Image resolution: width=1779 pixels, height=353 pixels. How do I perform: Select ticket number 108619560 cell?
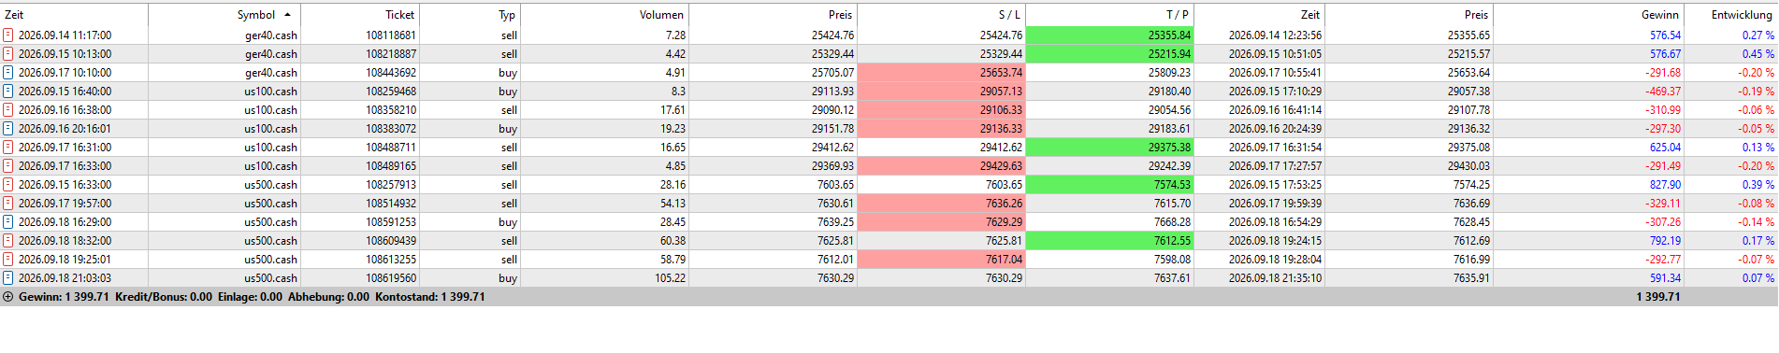coord(391,278)
